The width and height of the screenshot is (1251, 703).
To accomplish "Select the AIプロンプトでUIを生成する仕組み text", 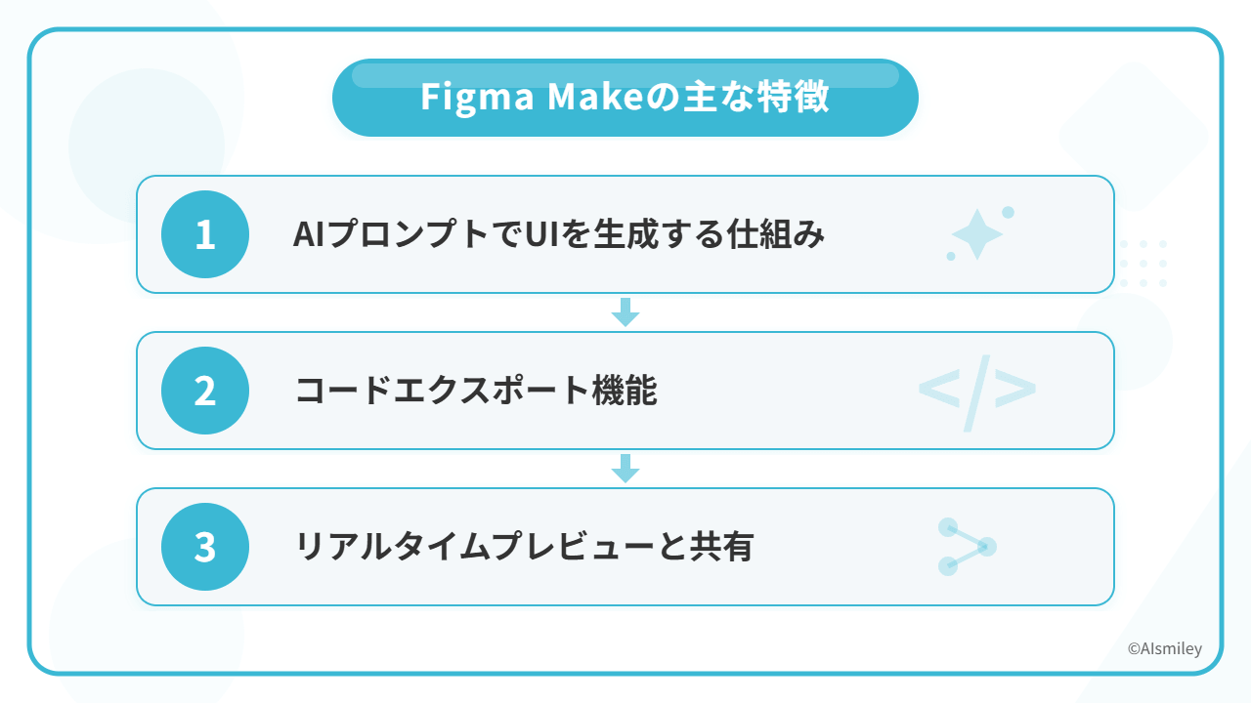I will click(x=559, y=234).
